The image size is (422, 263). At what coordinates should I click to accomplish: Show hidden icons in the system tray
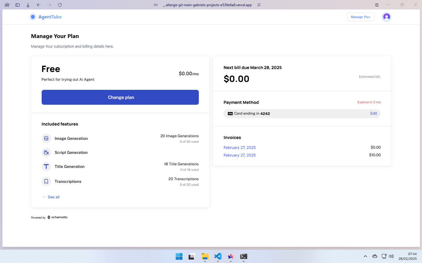pos(365,256)
